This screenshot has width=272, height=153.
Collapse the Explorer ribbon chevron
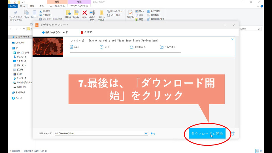(x=258, y=6)
